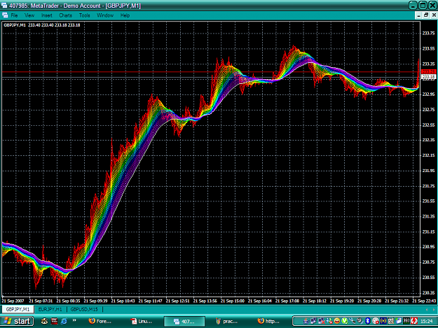Click the red 233.23 price label on axis
Viewport: 438px width, 328px height.
tap(428, 71)
